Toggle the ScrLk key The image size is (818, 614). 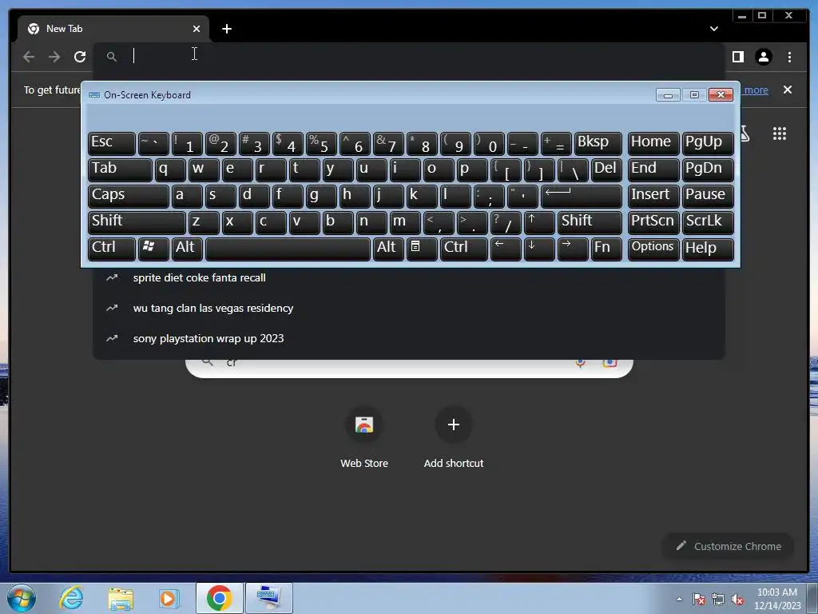point(708,222)
